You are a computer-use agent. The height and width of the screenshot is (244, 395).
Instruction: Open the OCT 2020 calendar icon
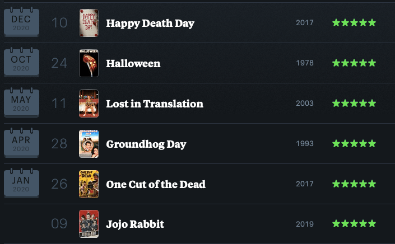point(21,62)
